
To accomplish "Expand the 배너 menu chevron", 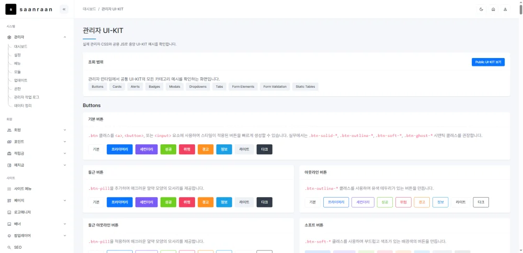I will 65,224.
